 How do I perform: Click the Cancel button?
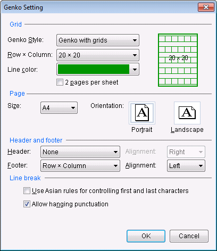click(189, 236)
